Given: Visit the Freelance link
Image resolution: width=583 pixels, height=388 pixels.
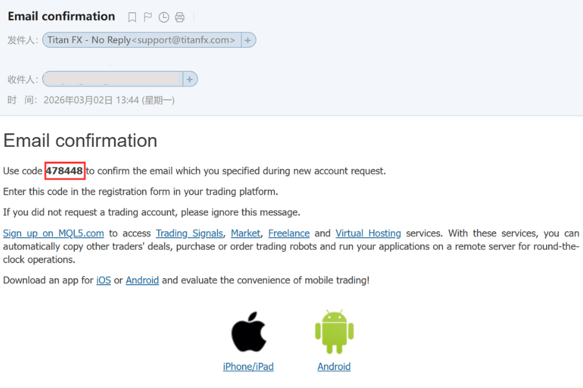Looking at the screenshot, I should point(289,233).
